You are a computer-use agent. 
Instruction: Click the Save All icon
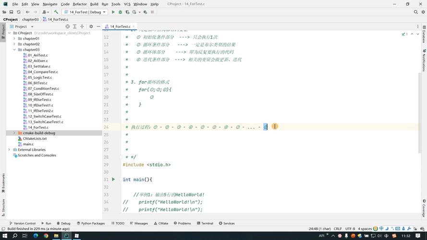(11, 12)
